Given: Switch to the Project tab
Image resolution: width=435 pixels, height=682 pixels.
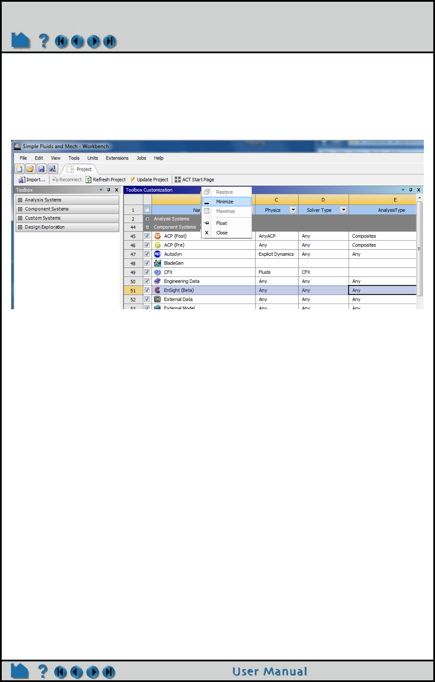Looking at the screenshot, I should [80, 169].
